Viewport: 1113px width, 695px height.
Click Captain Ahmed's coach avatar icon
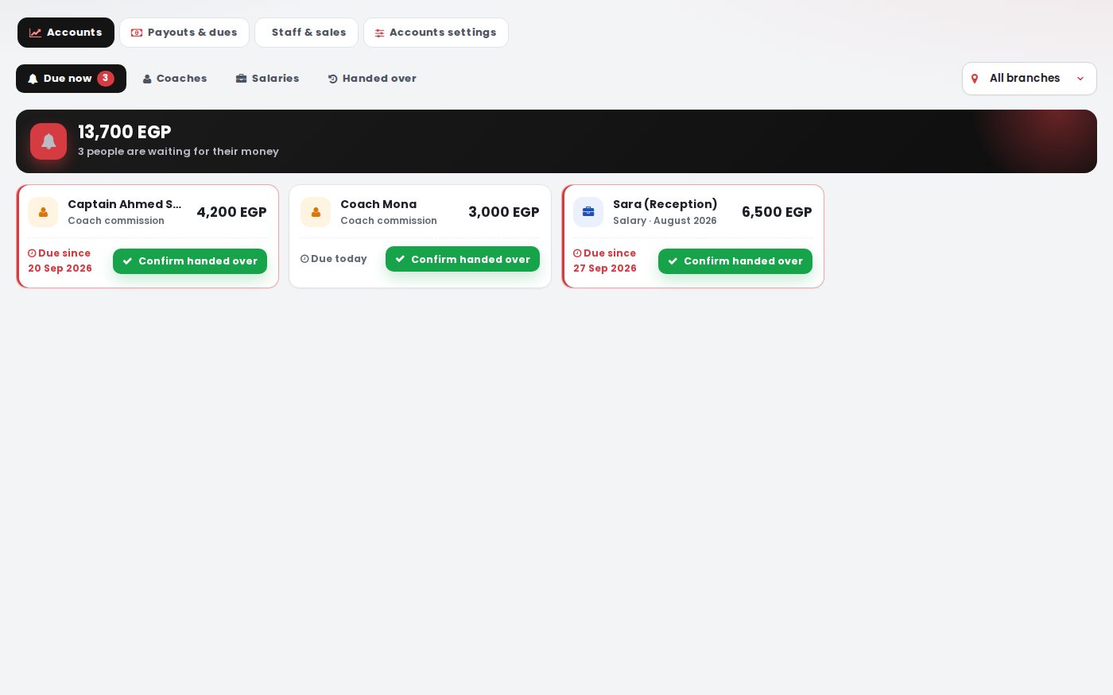[x=43, y=212]
